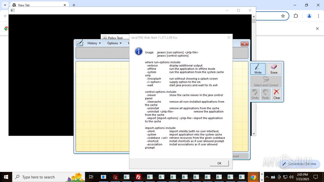Click the Policy Tool window title
Screen dimensions: 324x182
[x=115, y=38]
